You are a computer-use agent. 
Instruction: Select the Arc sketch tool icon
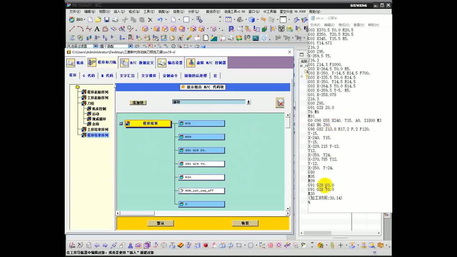(x=80, y=29)
